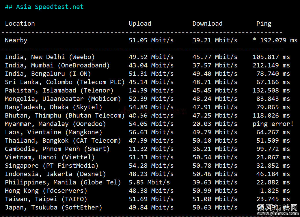Click the Asia Speedtest.net heading

point(44,7)
